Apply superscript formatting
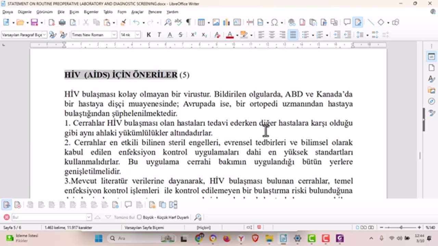This screenshot has height=246, width=438. pos(193,35)
